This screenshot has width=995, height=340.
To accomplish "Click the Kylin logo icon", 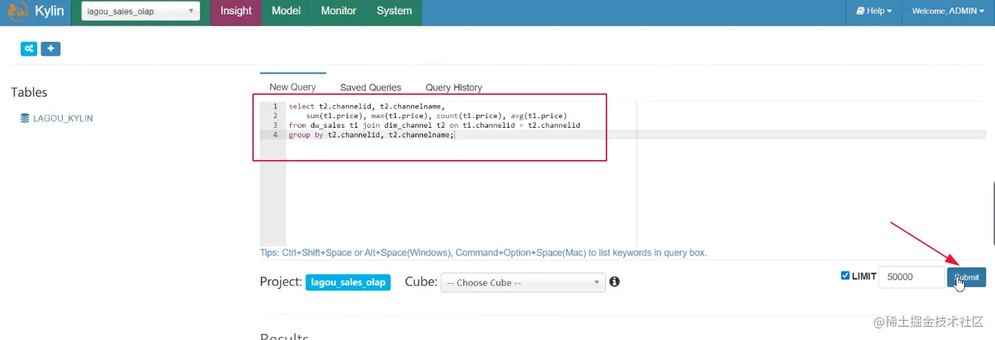I will tap(18, 12).
